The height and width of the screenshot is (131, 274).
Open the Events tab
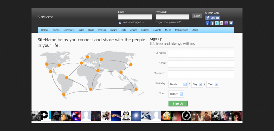tap(157, 30)
